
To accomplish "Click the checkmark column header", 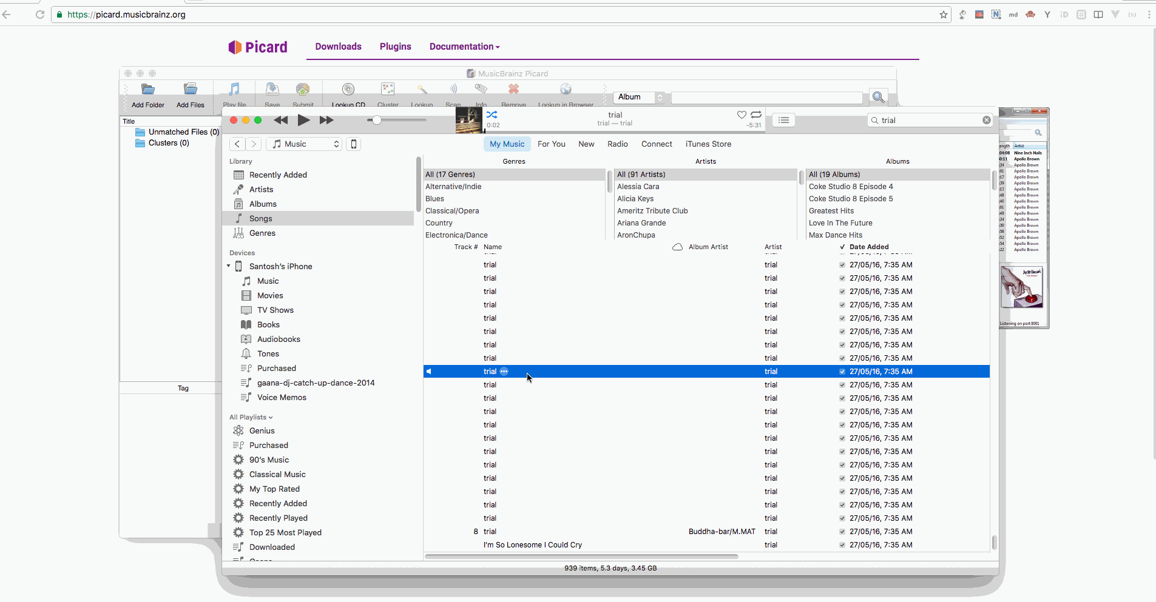I will click(842, 247).
